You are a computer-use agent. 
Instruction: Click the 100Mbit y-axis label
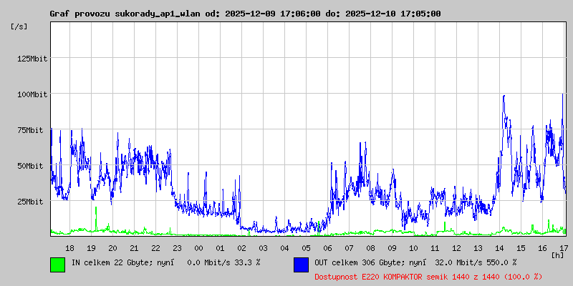[32, 94]
